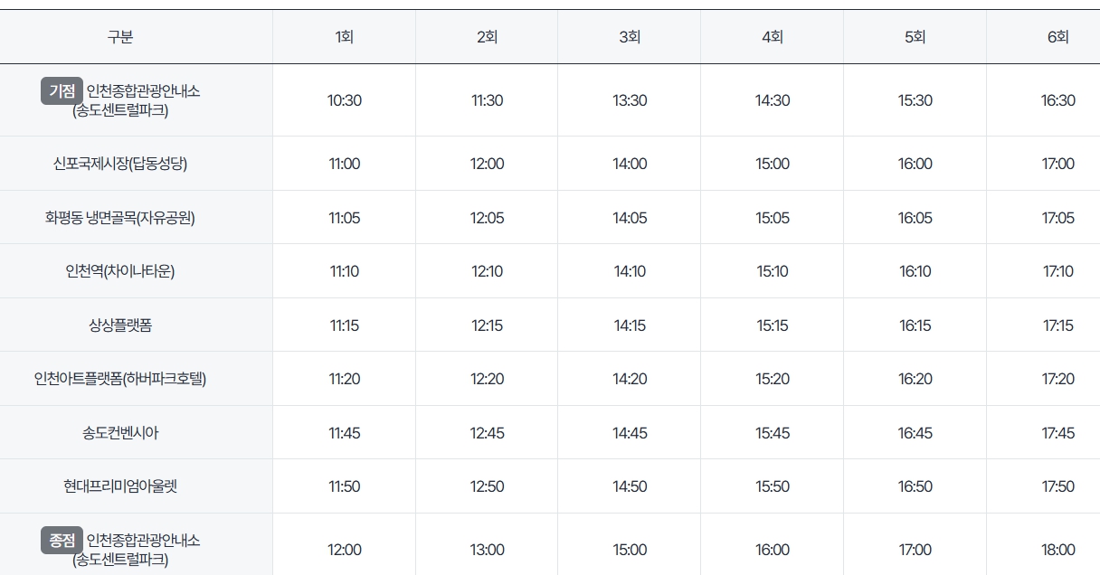Click the 종점 badge label
This screenshot has height=575, width=1100.
[x=62, y=541]
